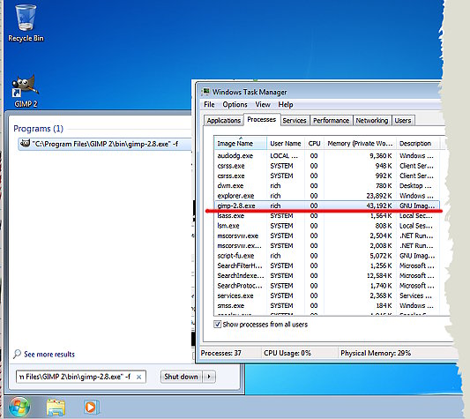Select the script-fu.exe process
The width and height of the screenshot is (470, 419).
click(x=327, y=256)
